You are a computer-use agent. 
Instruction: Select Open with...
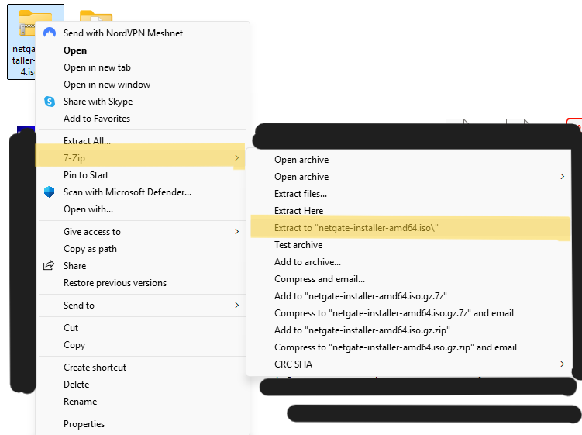[143, 209]
